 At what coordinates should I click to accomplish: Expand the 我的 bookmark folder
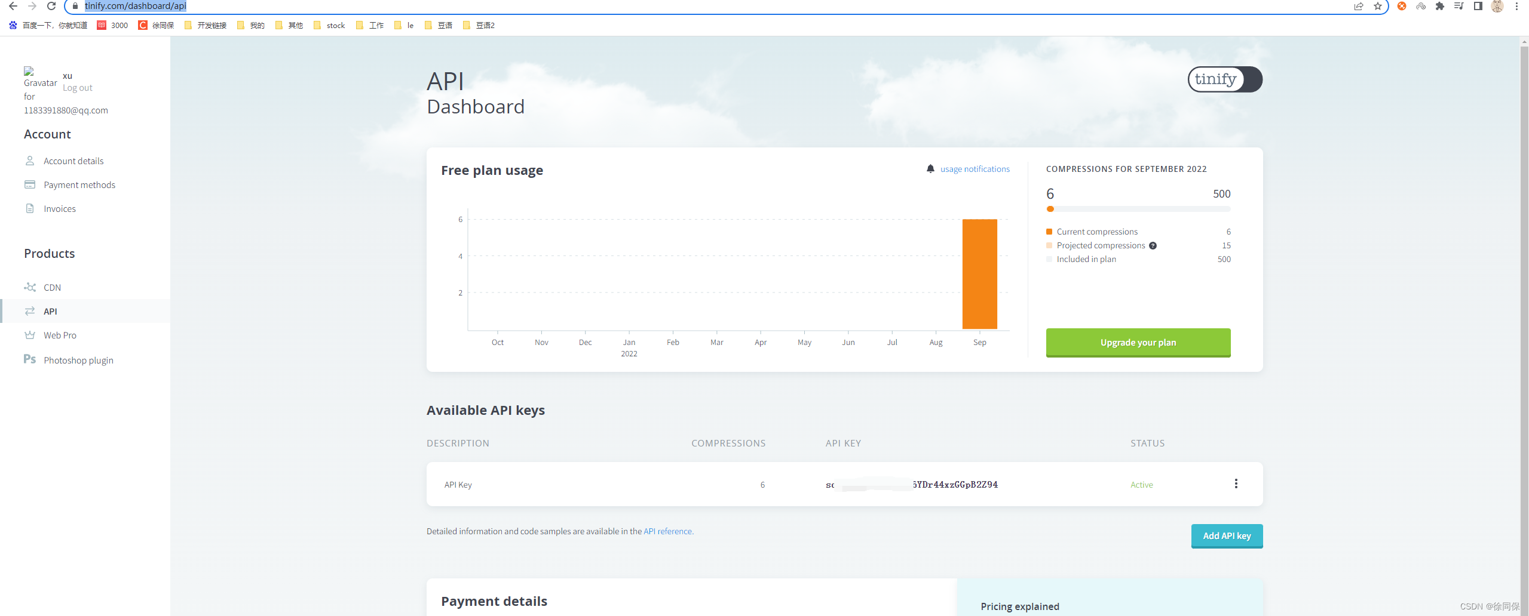[251, 25]
